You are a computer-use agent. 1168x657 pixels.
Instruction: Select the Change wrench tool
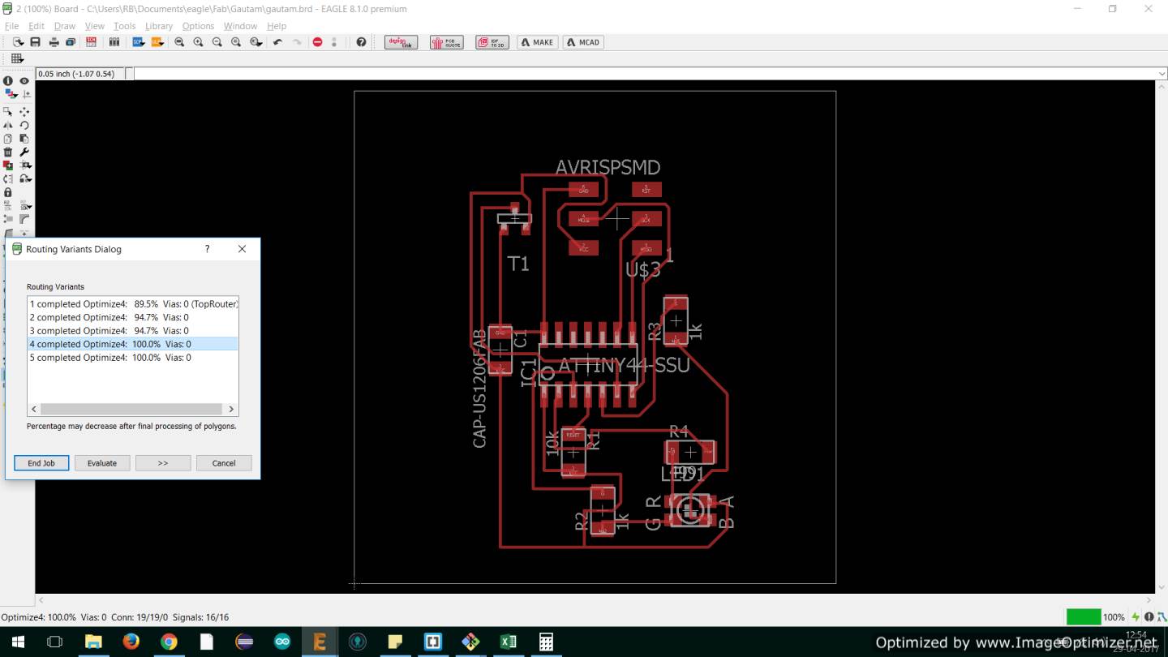tap(24, 152)
